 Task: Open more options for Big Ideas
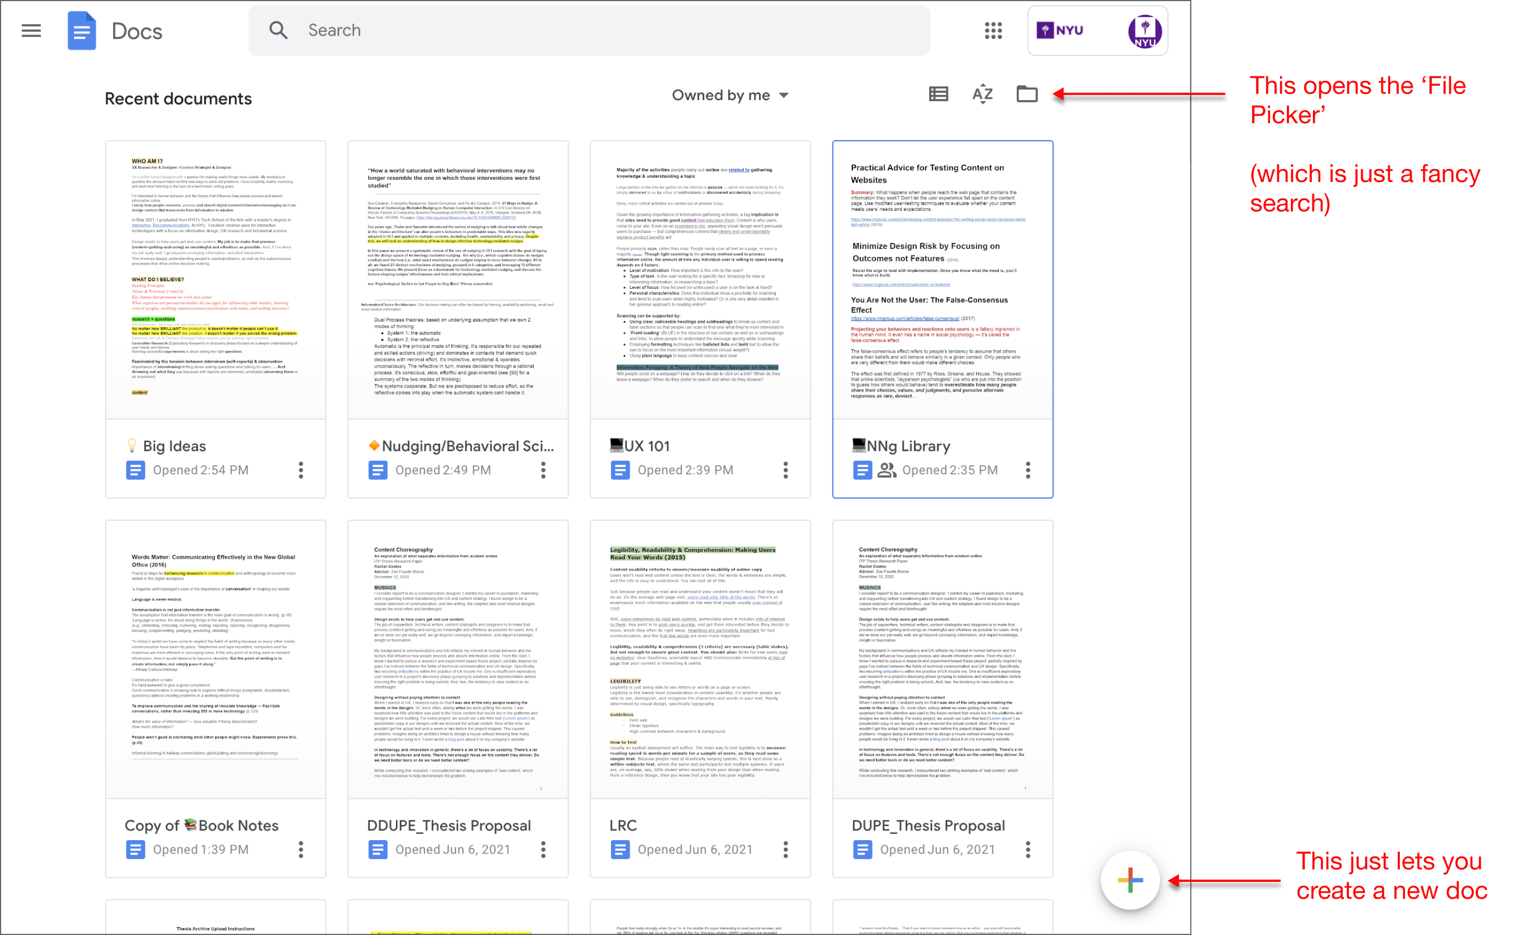point(301,470)
